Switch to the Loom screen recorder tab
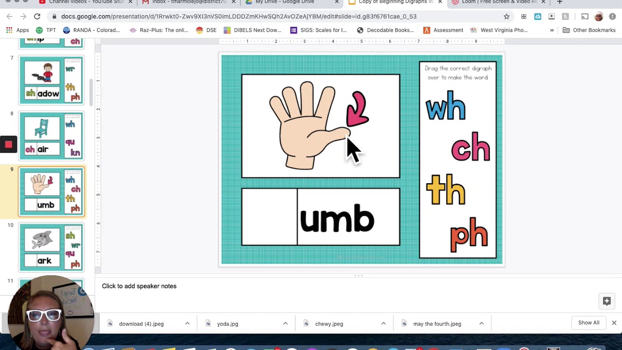The image size is (622, 350). click(498, 2)
